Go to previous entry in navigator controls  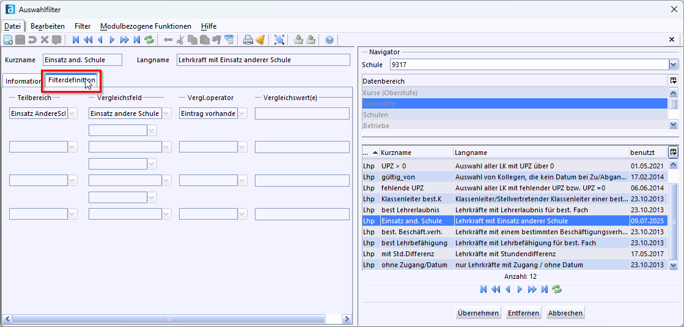click(507, 289)
